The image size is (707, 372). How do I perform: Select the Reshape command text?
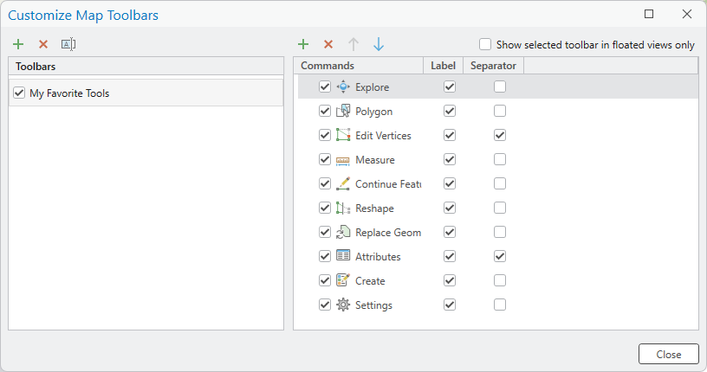tap(374, 208)
